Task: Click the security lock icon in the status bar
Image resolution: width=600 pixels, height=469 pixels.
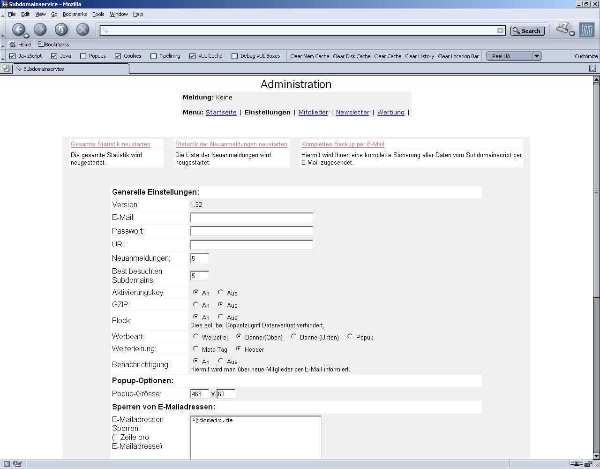Action: 588,464
